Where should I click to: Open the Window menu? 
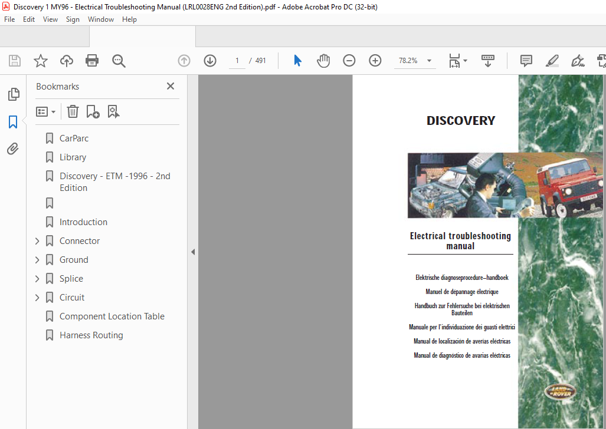(x=101, y=19)
